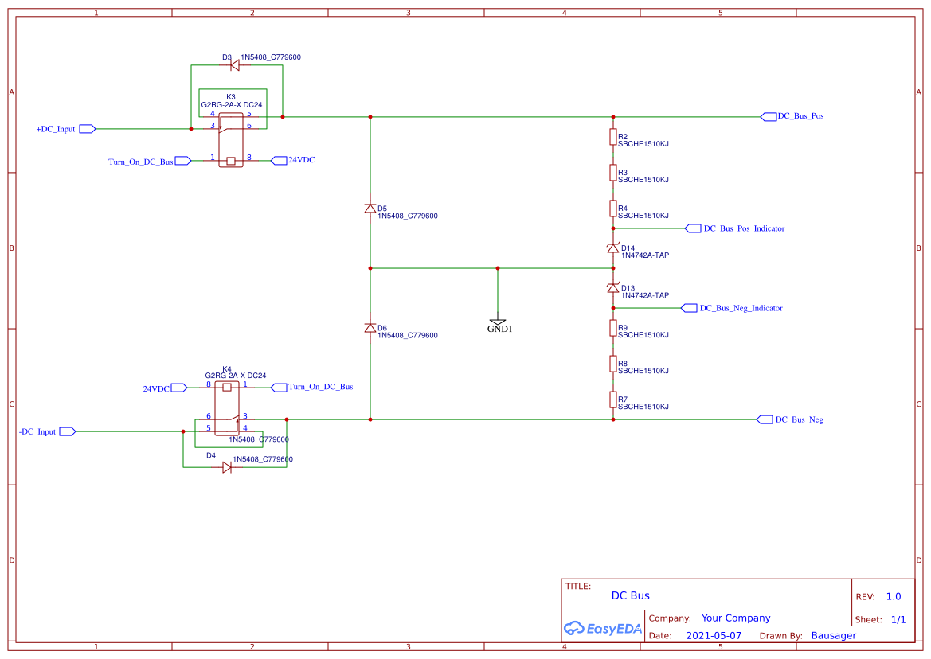This screenshot has height=659, width=931.
Task: Click the 'D4' designator label
Action: point(211,455)
